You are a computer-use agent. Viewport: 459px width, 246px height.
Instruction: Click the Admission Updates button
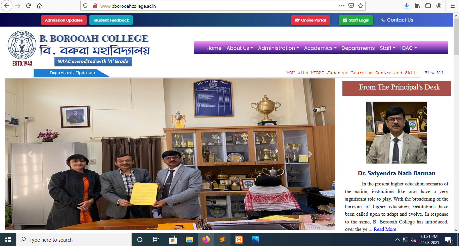pyautogui.click(x=64, y=20)
